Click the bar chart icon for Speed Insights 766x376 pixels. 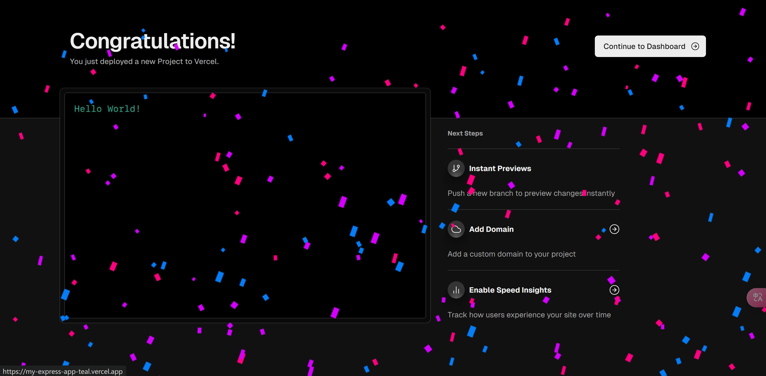456,290
